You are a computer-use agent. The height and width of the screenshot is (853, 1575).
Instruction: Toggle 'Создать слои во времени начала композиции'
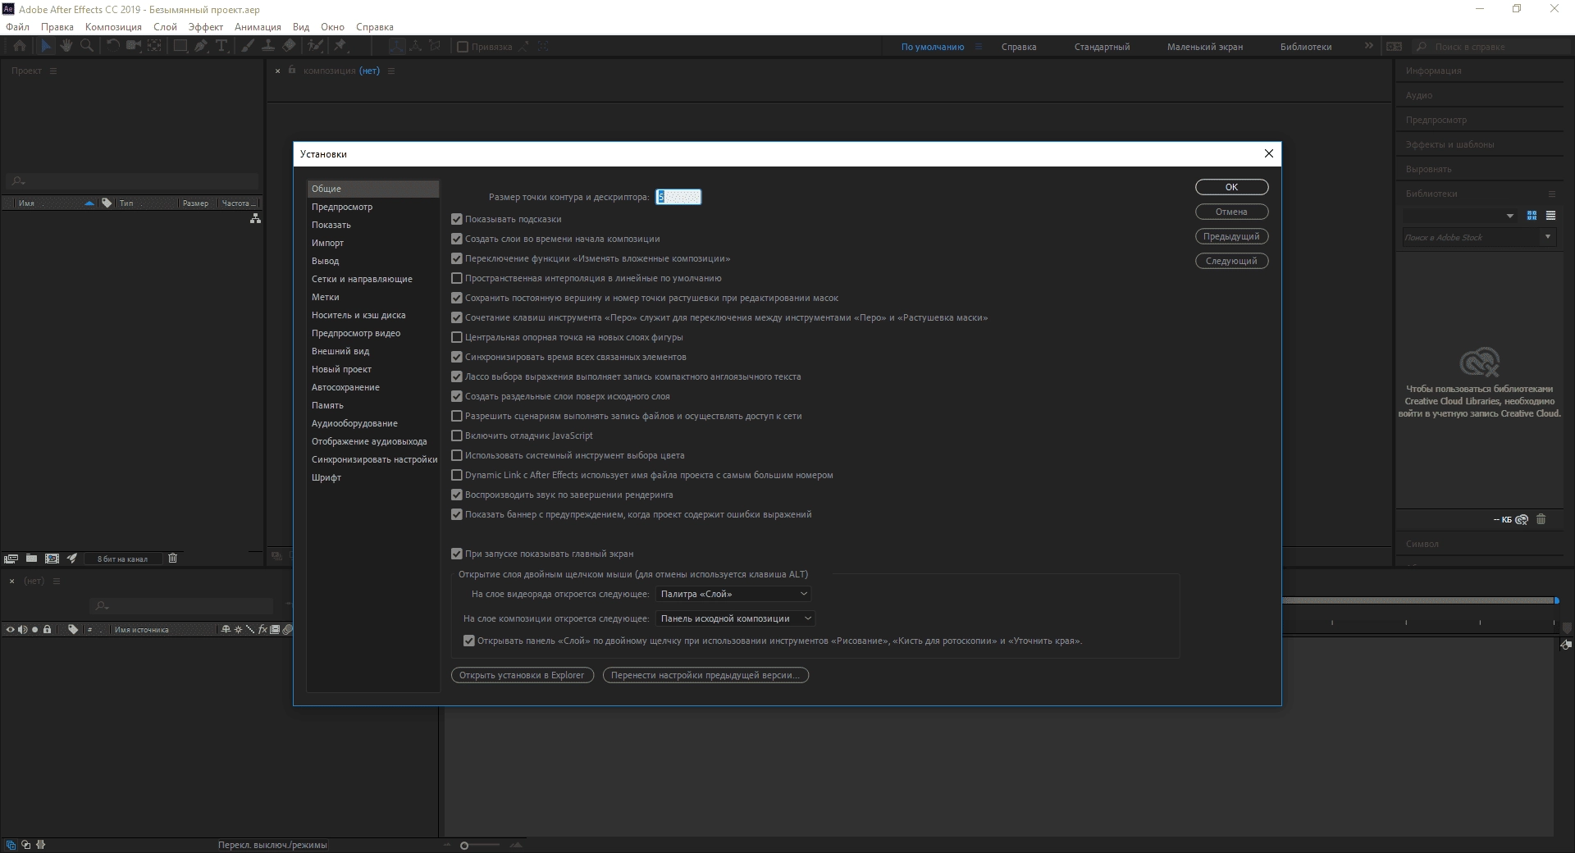[x=457, y=239]
